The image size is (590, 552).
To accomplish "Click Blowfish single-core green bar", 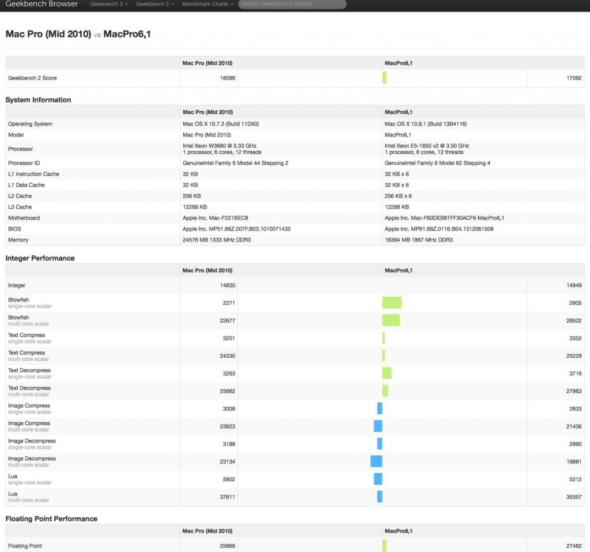I will point(392,303).
